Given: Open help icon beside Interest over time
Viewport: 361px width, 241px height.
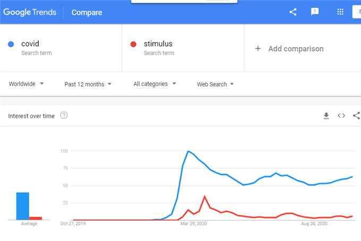Looking at the screenshot, I should click(x=64, y=115).
